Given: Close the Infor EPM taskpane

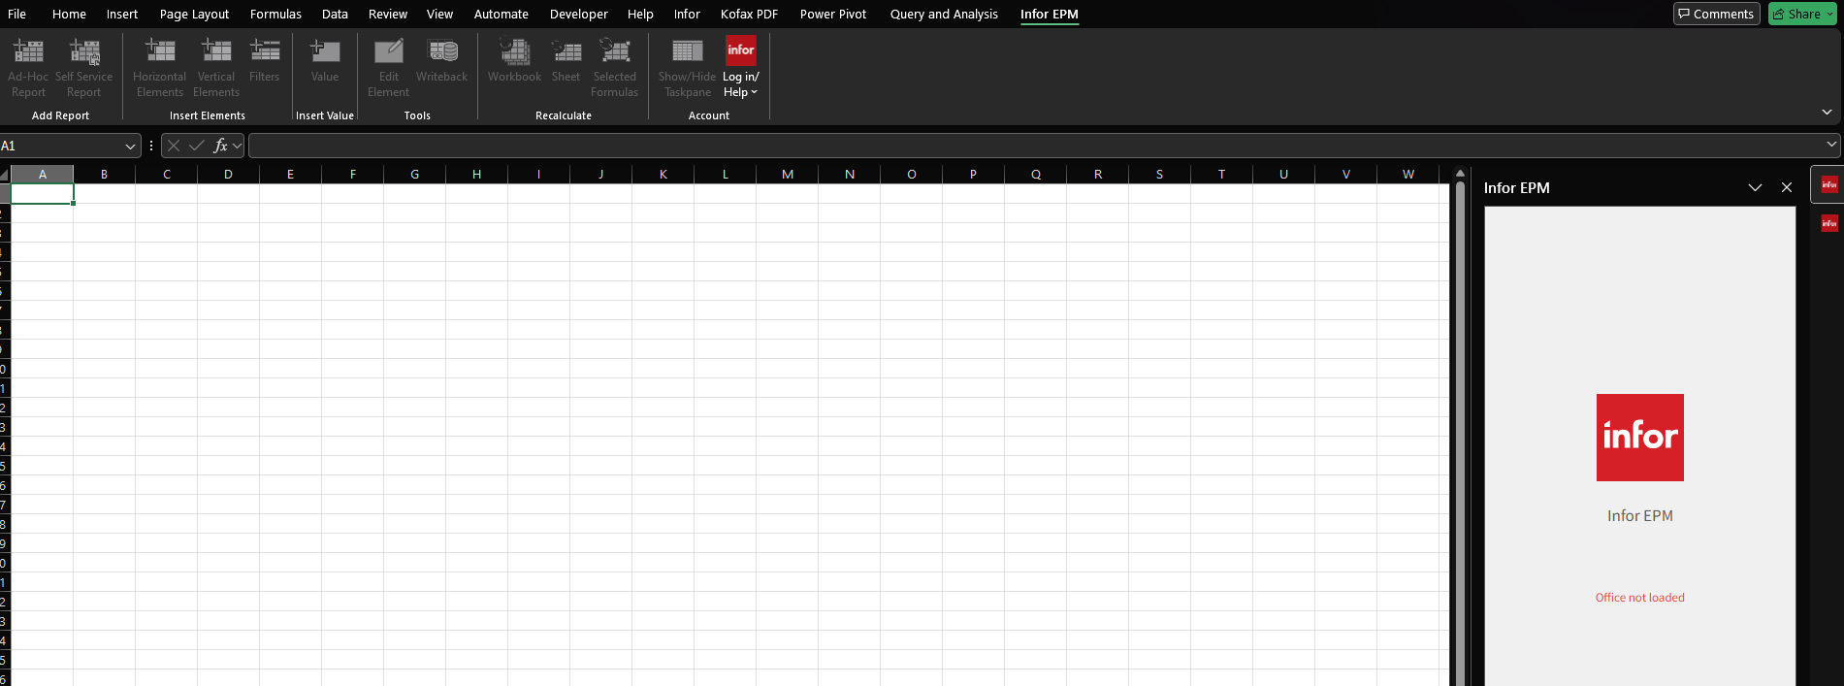Looking at the screenshot, I should pyautogui.click(x=1787, y=187).
